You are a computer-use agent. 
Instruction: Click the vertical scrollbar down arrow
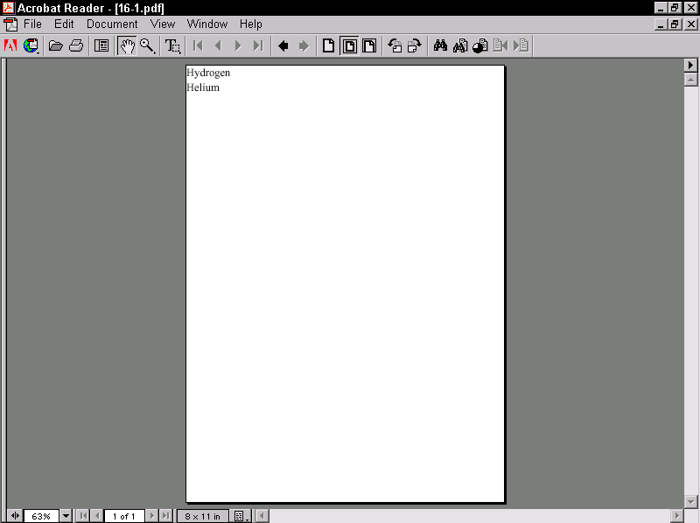coord(690,501)
